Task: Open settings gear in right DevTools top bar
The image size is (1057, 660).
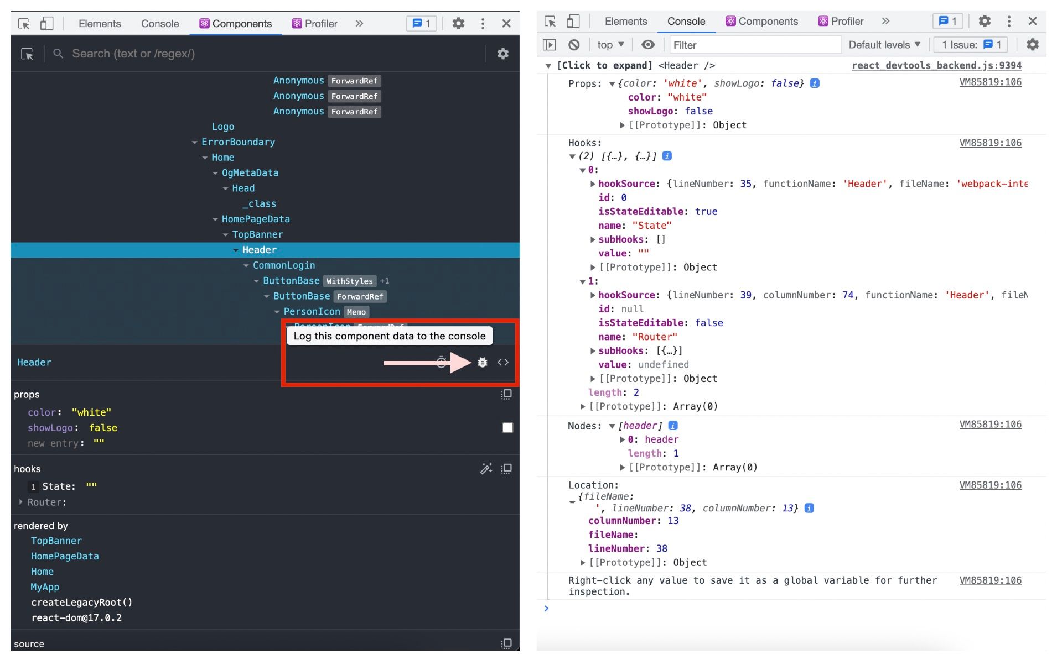Action: 985,22
